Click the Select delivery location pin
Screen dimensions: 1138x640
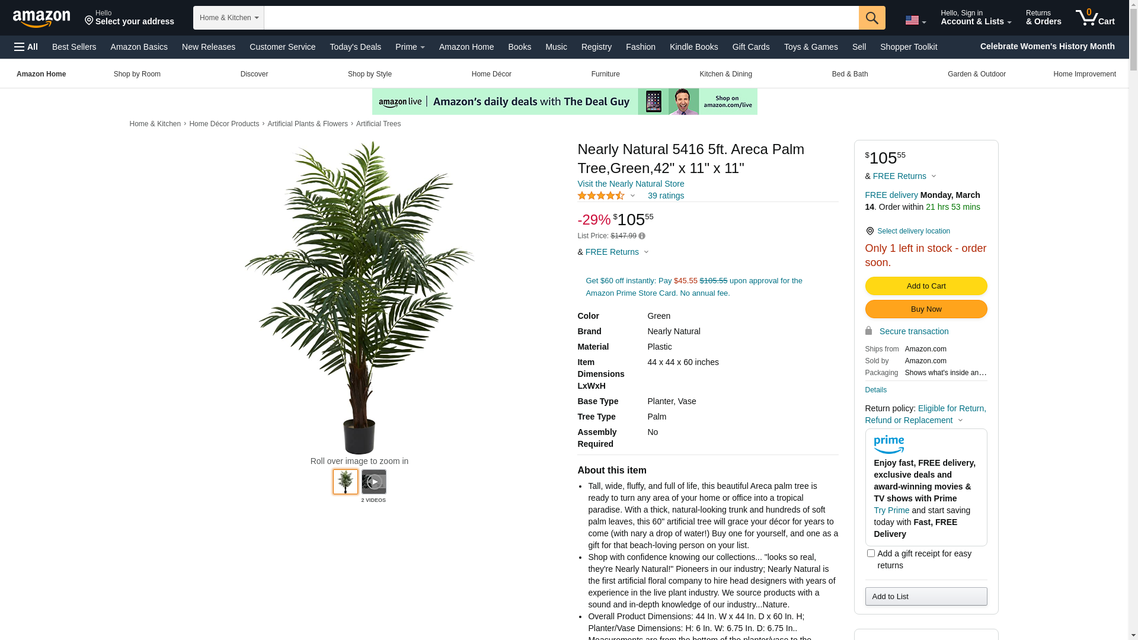click(870, 231)
